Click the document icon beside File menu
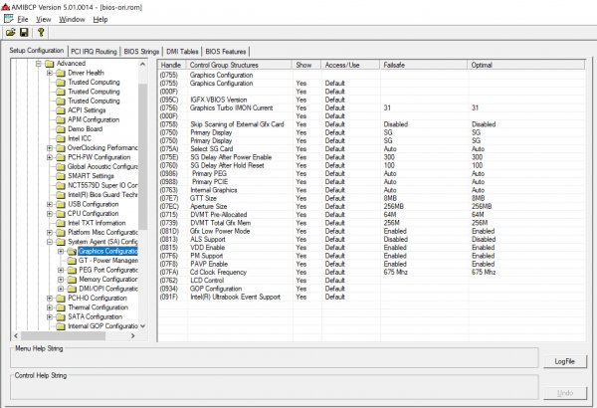This screenshot has width=597, height=408. [x=8, y=19]
